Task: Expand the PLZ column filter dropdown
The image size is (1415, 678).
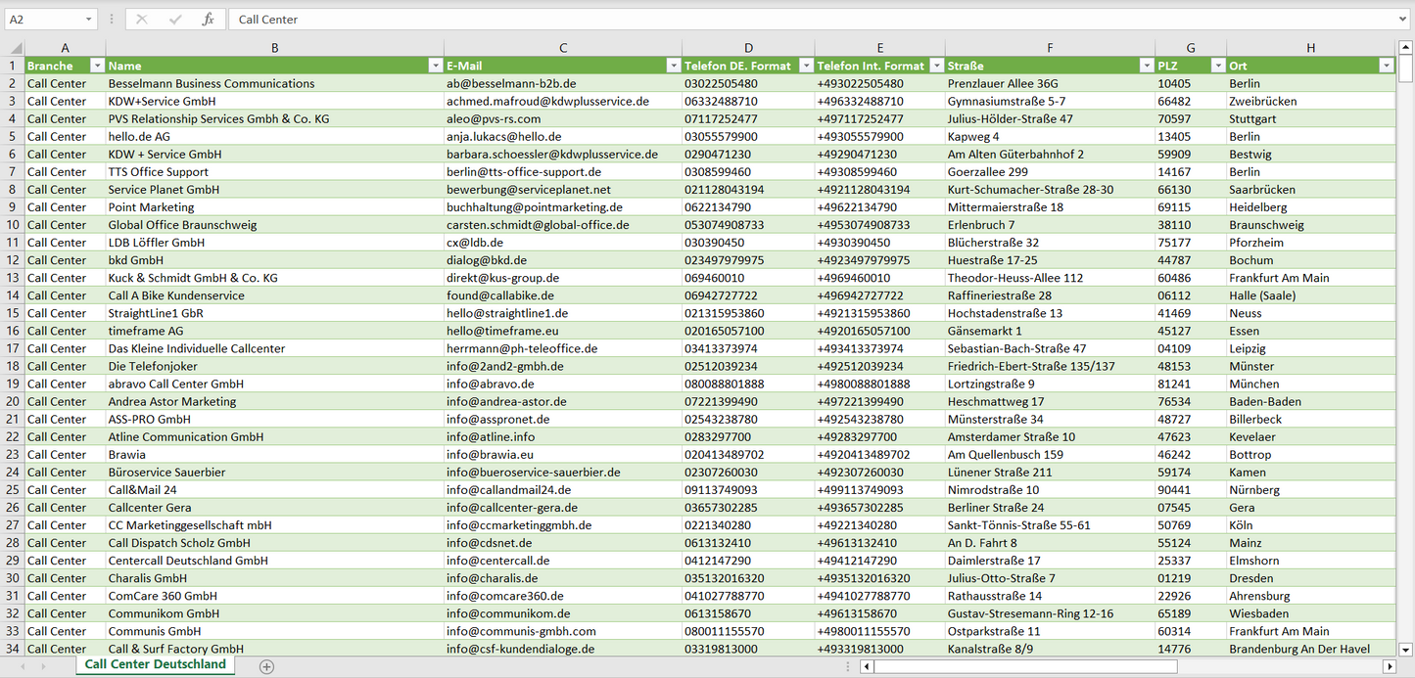Action: click(x=1217, y=66)
